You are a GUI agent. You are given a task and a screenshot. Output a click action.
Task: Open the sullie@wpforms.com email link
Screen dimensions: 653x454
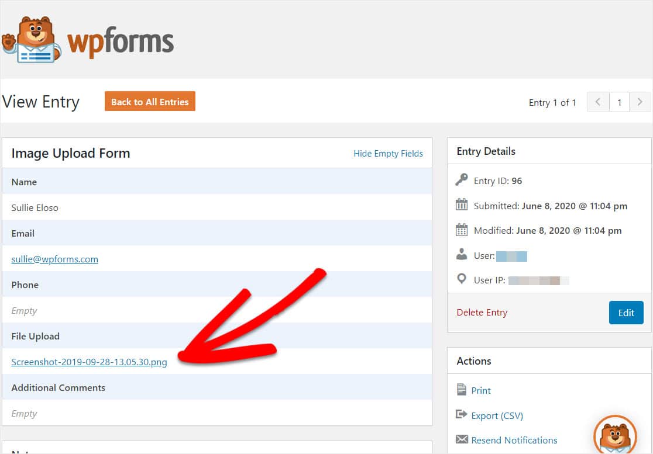click(x=54, y=259)
